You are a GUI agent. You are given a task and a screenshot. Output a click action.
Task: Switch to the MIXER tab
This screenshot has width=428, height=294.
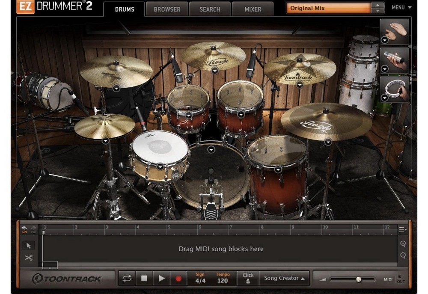tap(253, 9)
